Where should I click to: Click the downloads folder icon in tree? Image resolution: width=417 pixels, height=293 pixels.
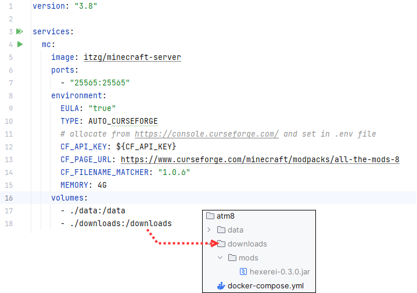221,244
